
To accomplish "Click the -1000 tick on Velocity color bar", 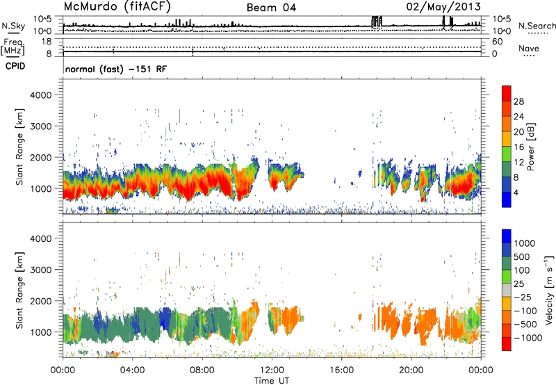I will pos(528,338).
